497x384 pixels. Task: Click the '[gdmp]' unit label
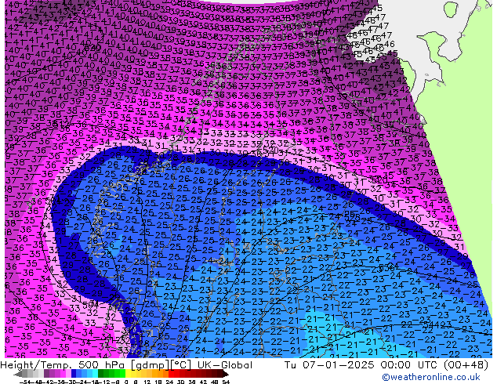pyautogui.click(x=150, y=365)
